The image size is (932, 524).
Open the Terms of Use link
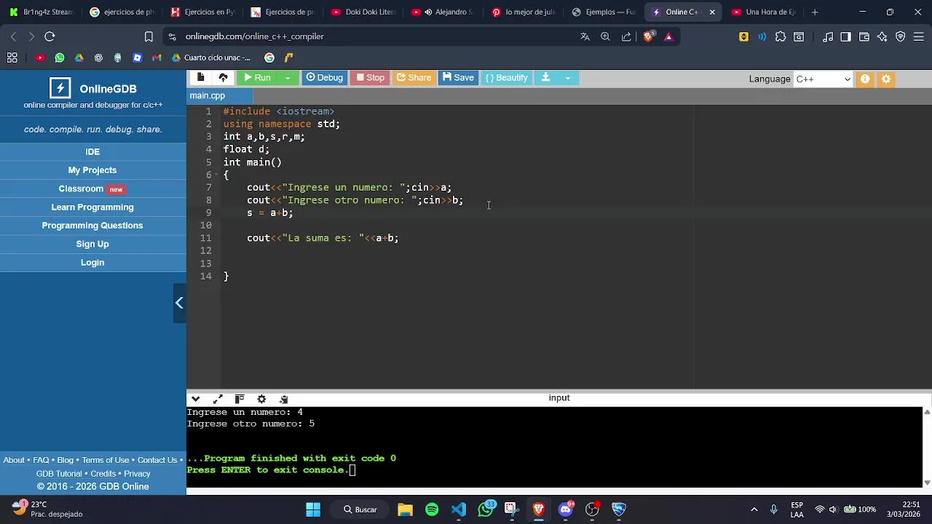pyautogui.click(x=106, y=460)
